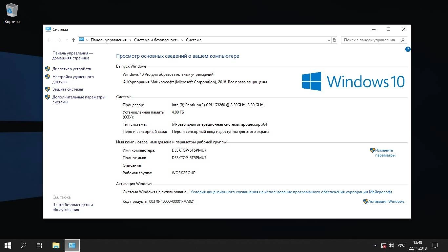Viewport: 448px width, 252px height.
Task: Click 'Windows 10 Pro для образовательных учреждений' text
Action: 168,74
